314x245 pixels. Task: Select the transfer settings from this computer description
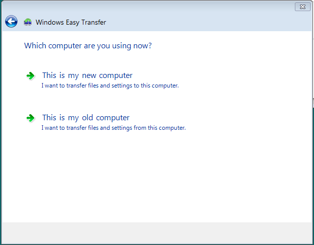114,128
